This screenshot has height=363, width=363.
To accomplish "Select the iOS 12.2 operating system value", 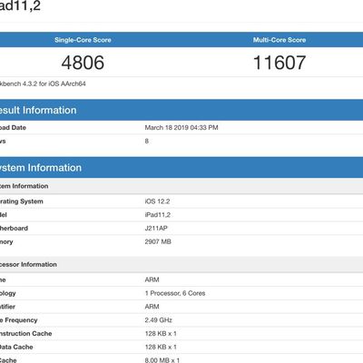I will tap(157, 201).
